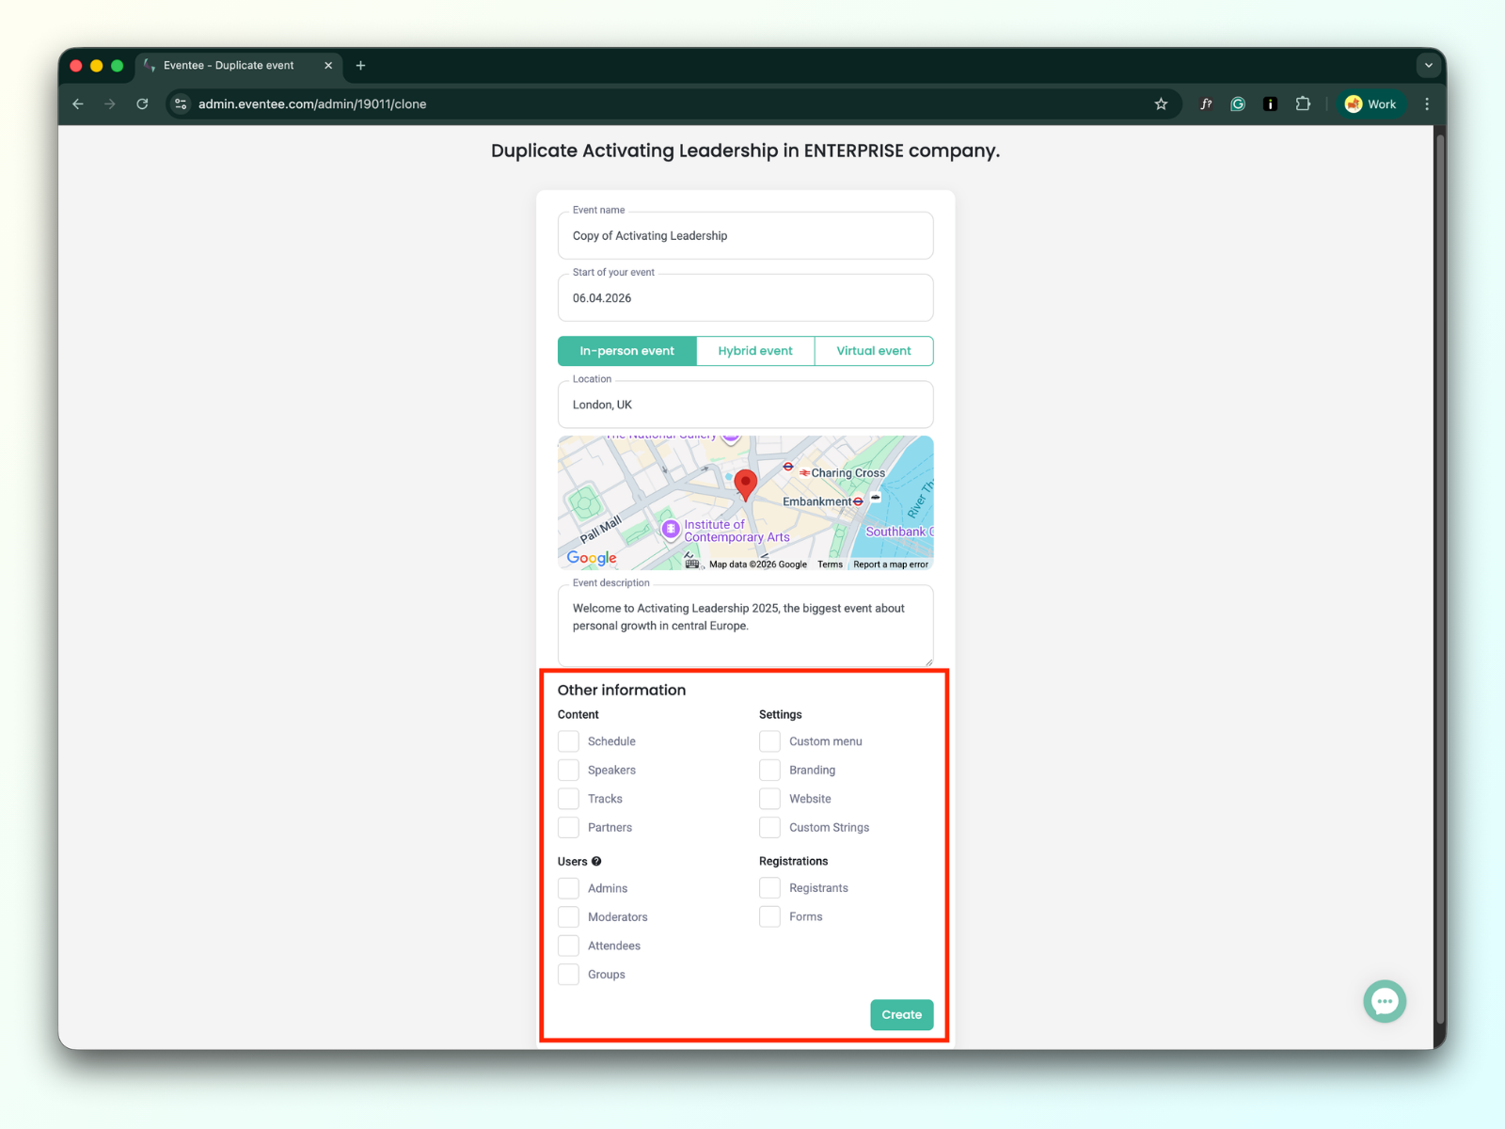1505x1129 pixels.
Task: Open the Work profile menu
Action: point(1370,104)
